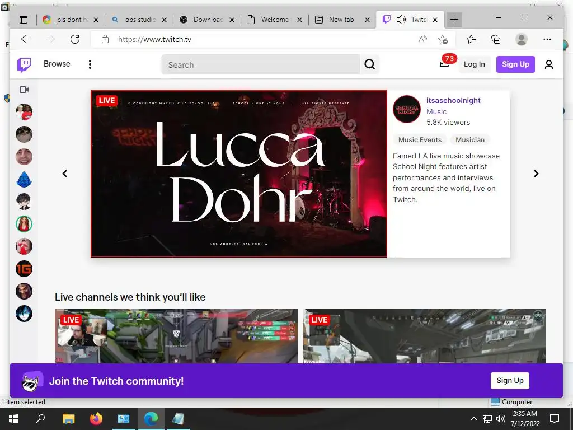Open the School Night channel avatar
The width and height of the screenshot is (573, 430).
point(407,109)
